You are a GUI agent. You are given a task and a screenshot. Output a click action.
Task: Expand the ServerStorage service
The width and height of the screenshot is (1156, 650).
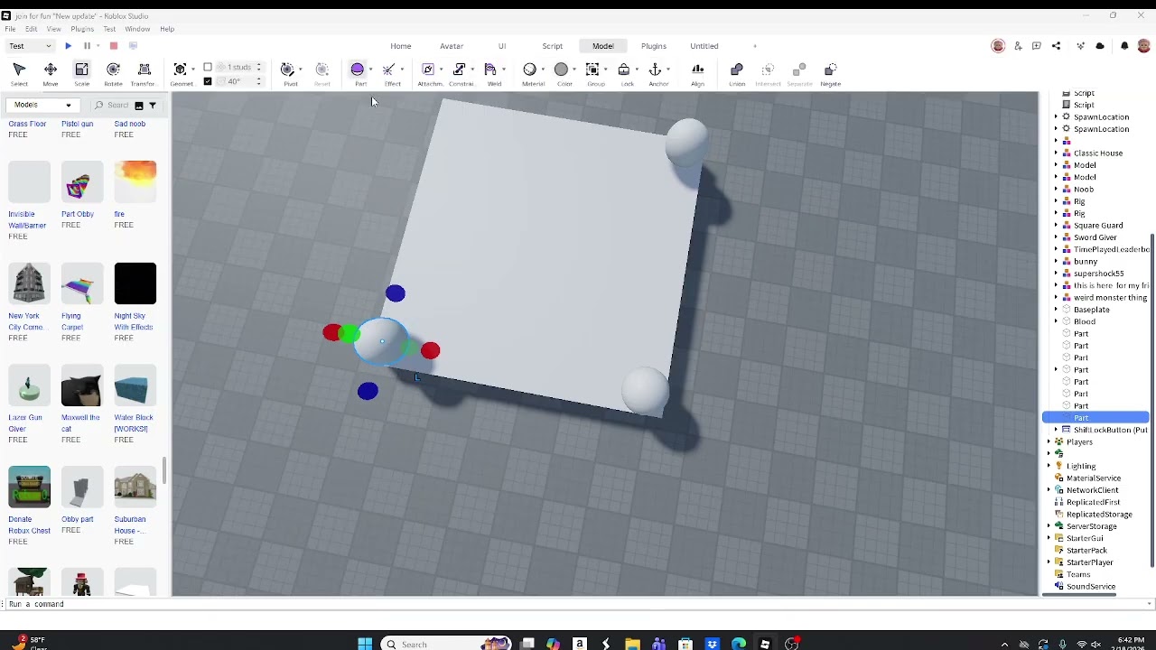(1049, 526)
